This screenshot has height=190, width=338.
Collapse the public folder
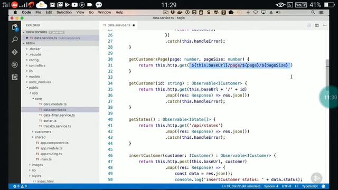point(33,88)
